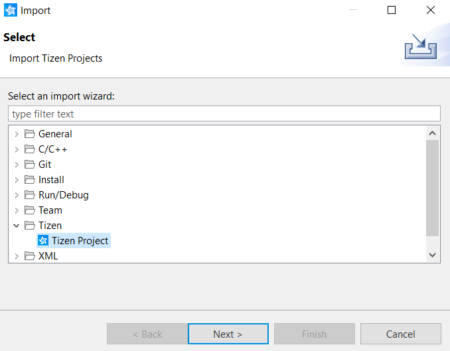Expand the Team category
The width and height of the screenshot is (450, 351).
point(17,210)
